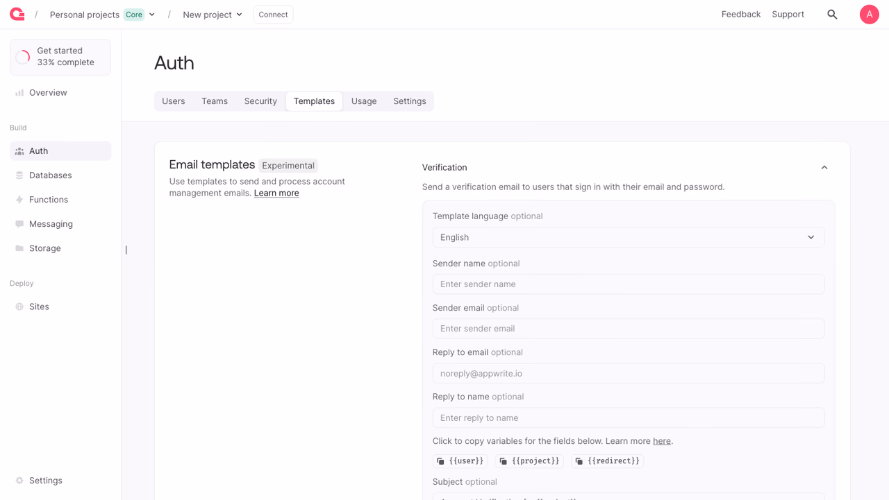Open the Template language English dropdown

629,237
